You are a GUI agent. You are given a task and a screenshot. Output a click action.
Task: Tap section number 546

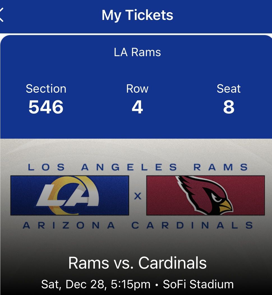point(46,107)
